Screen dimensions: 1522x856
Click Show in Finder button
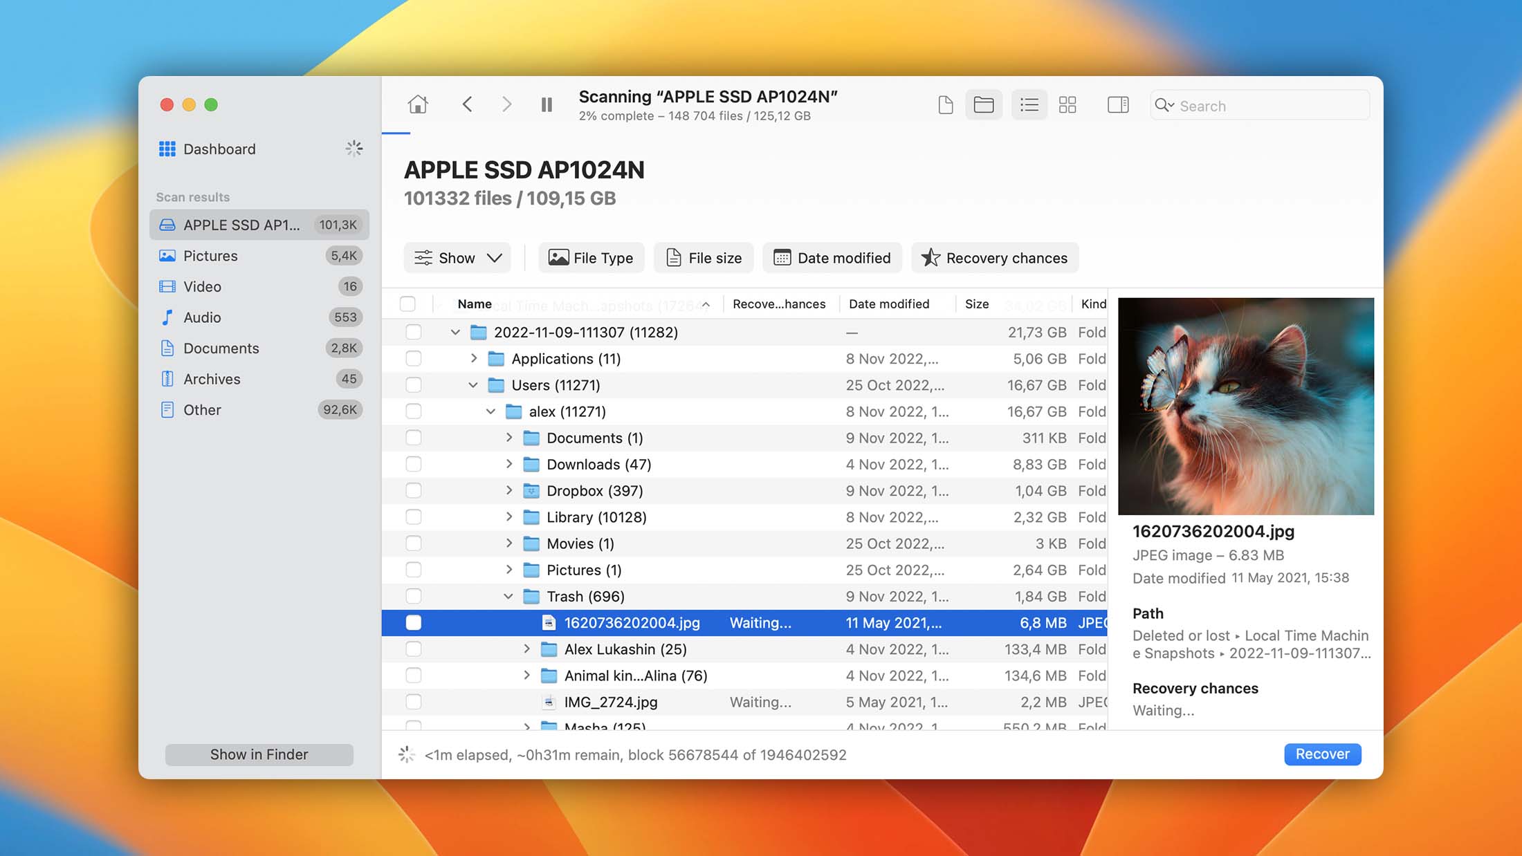pyautogui.click(x=258, y=754)
